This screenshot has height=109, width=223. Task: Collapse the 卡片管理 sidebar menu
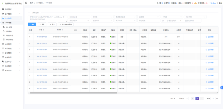coord(11,18)
